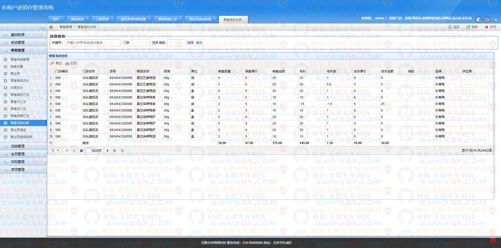The height and width of the screenshot is (248, 501).
Task: Click the 门店 input field
Action: [x=140, y=43]
